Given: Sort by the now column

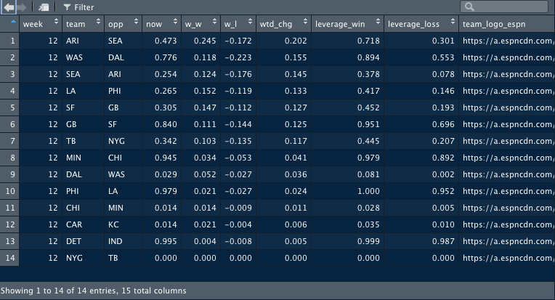Looking at the screenshot, I should coord(162,24).
